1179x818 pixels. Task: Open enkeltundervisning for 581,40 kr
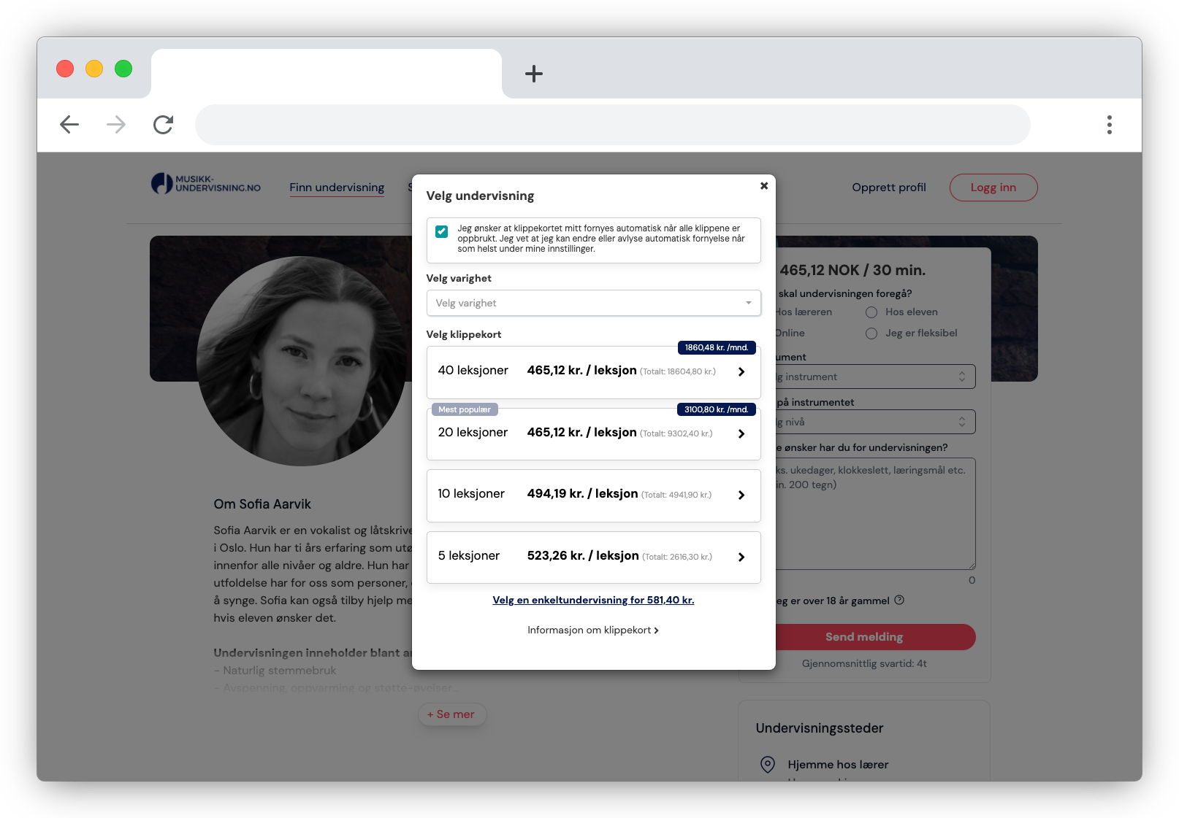593,600
